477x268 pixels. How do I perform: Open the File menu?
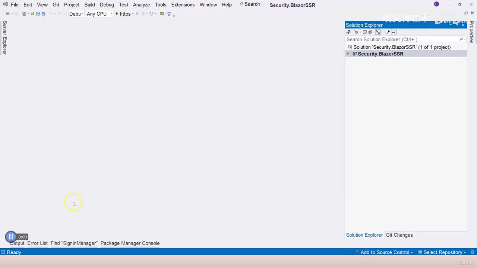coord(15,5)
